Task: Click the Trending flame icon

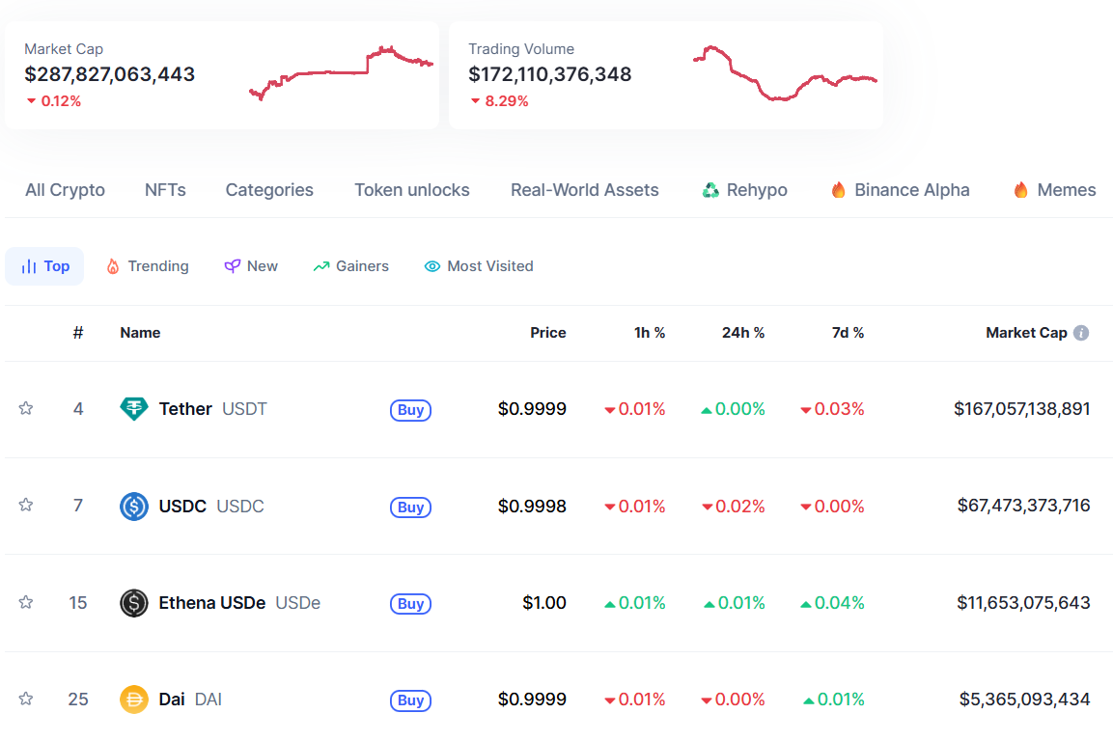Action: [113, 266]
